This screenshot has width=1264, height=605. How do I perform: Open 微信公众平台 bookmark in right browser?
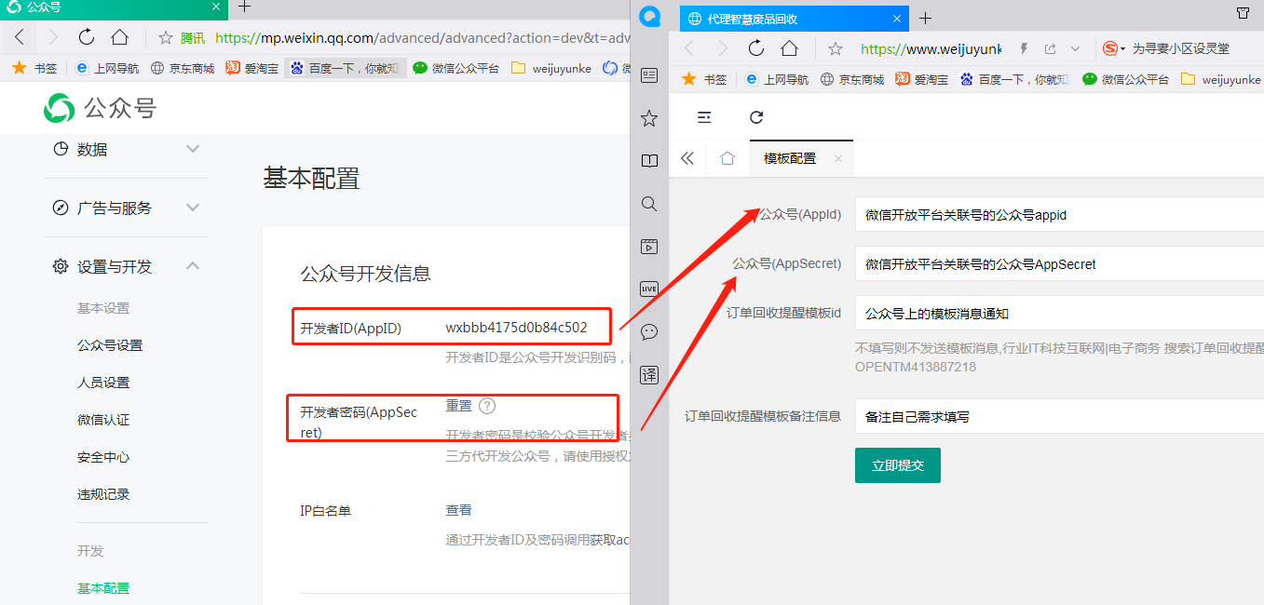coord(1126,79)
